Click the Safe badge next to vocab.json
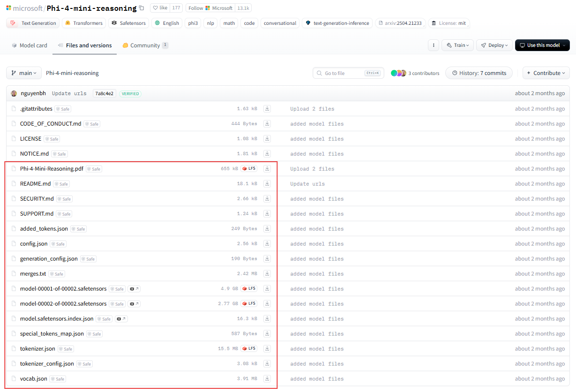Screen dimensions: 576x389 (58, 379)
